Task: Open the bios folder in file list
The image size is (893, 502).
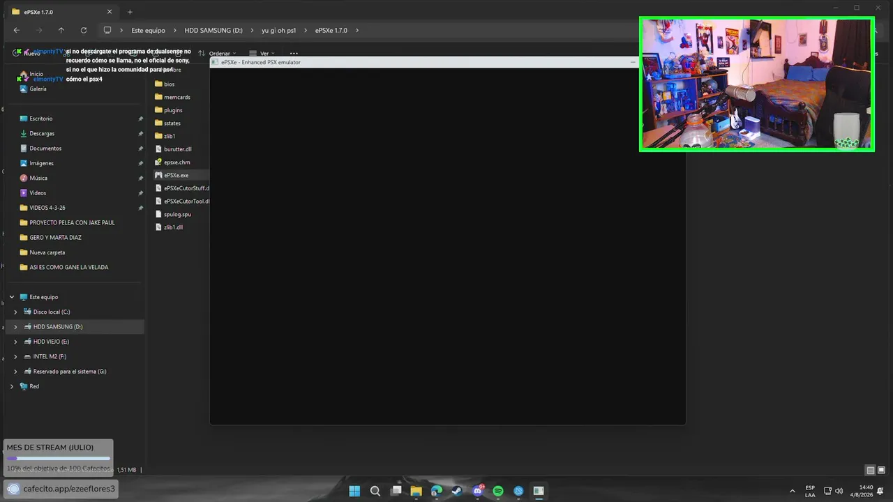Action: [x=165, y=84]
